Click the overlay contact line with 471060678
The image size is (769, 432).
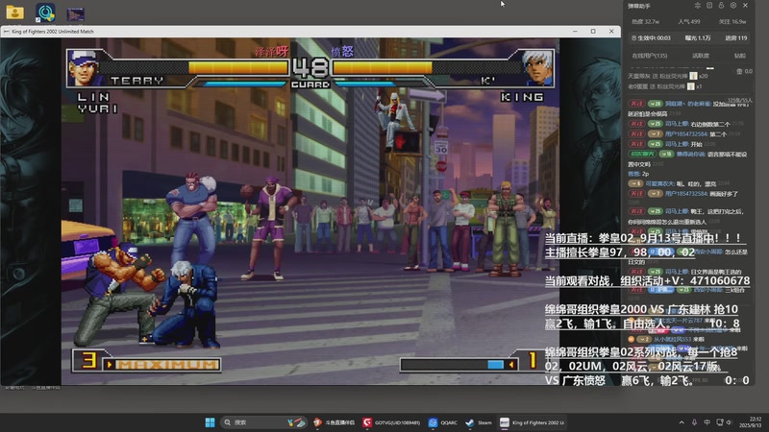[647, 281]
